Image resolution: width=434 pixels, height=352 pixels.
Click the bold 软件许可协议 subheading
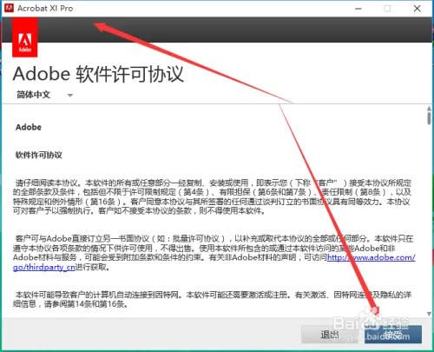(x=39, y=155)
